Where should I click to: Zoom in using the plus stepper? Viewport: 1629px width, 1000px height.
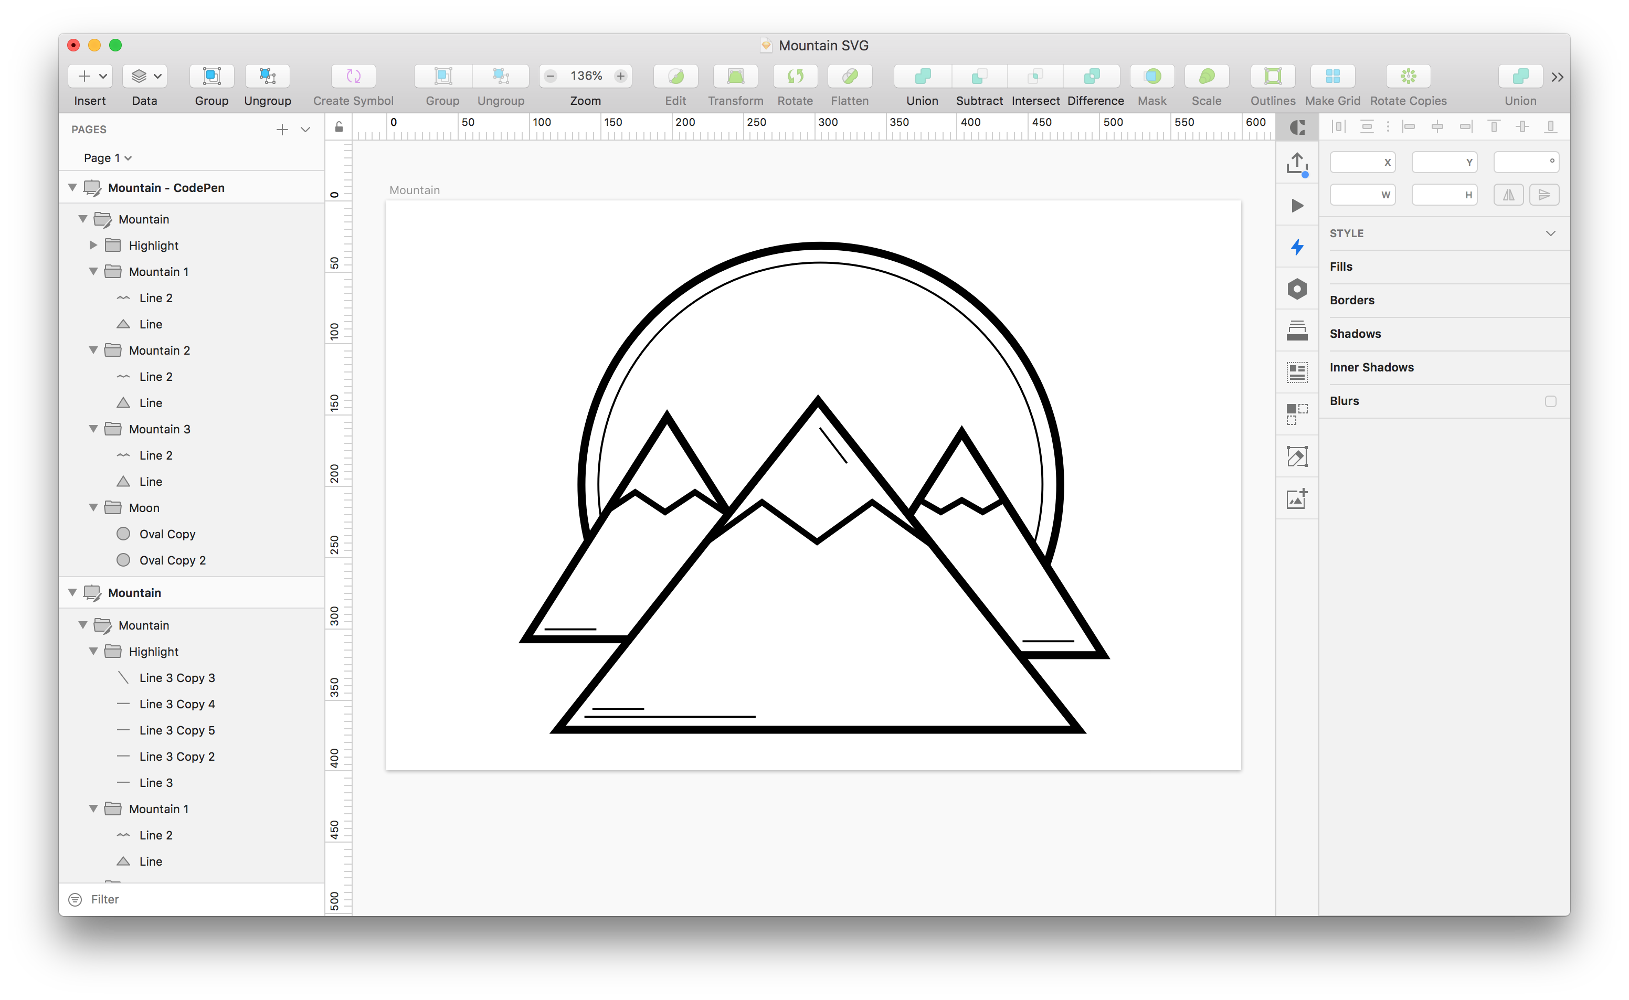[x=620, y=76]
